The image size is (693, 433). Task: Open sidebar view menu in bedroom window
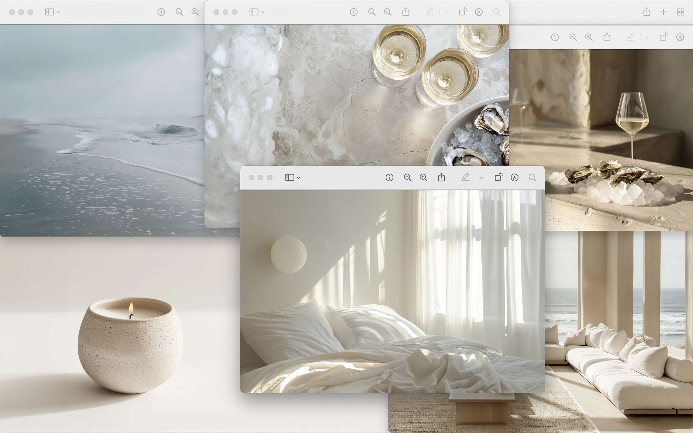[292, 178]
